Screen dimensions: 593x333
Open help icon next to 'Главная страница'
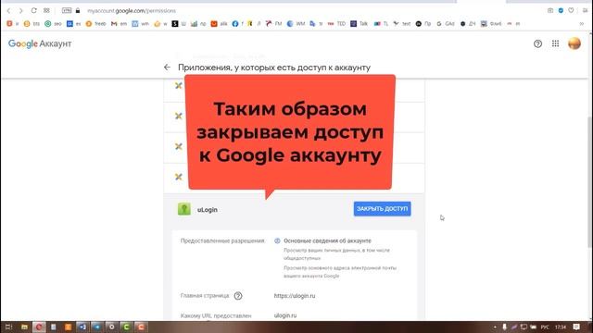pyautogui.click(x=238, y=296)
